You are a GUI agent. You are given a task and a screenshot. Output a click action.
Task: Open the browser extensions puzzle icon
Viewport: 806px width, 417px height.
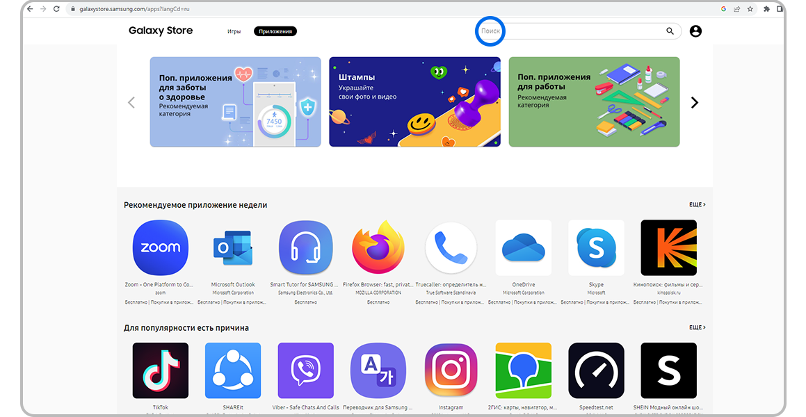coord(766,9)
